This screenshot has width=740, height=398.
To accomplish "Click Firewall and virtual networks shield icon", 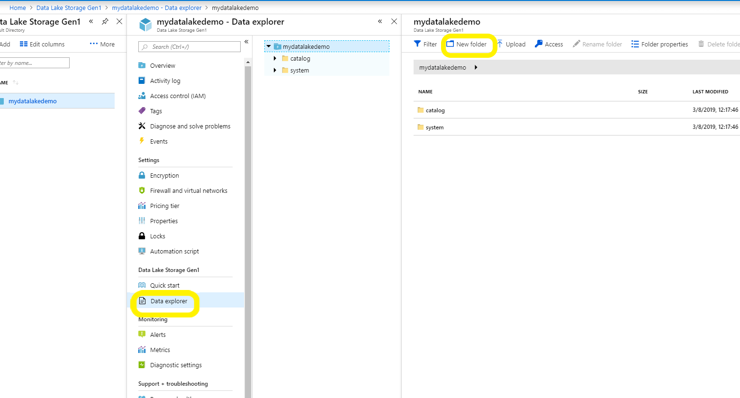I will tap(142, 190).
